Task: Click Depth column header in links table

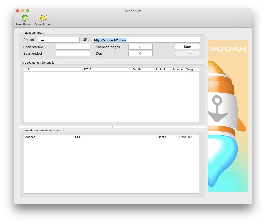Action: click(168, 137)
